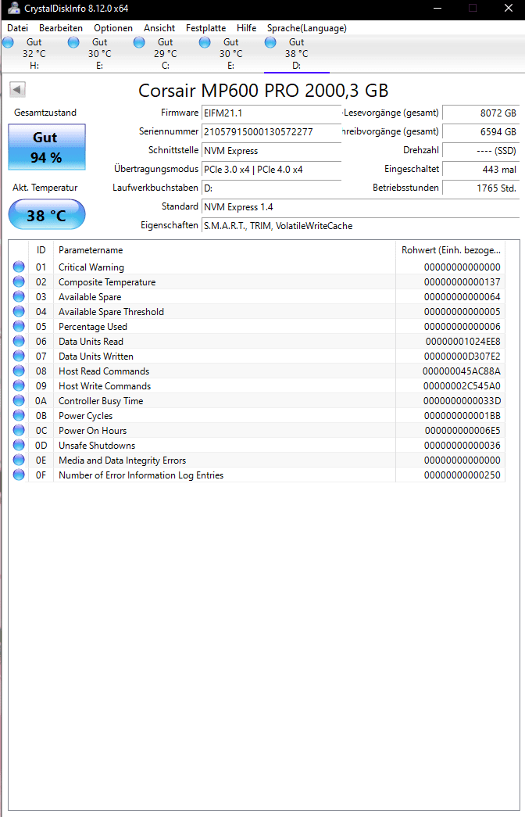The height and width of the screenshot is (817, 525).
Task: Click the previous disk arrow button
Action: tap(17, 90)
